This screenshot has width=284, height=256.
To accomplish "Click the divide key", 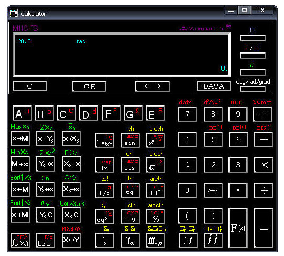I will pos(264,190).
